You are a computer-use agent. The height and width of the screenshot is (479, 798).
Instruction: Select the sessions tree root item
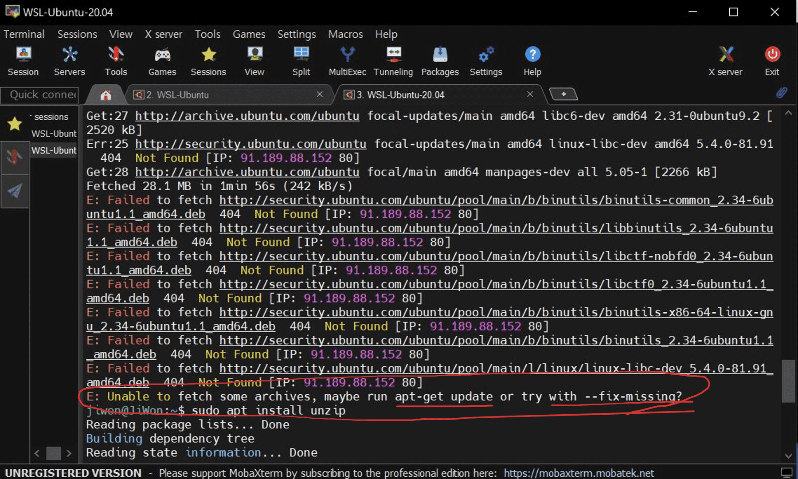[x=51, y=117]
